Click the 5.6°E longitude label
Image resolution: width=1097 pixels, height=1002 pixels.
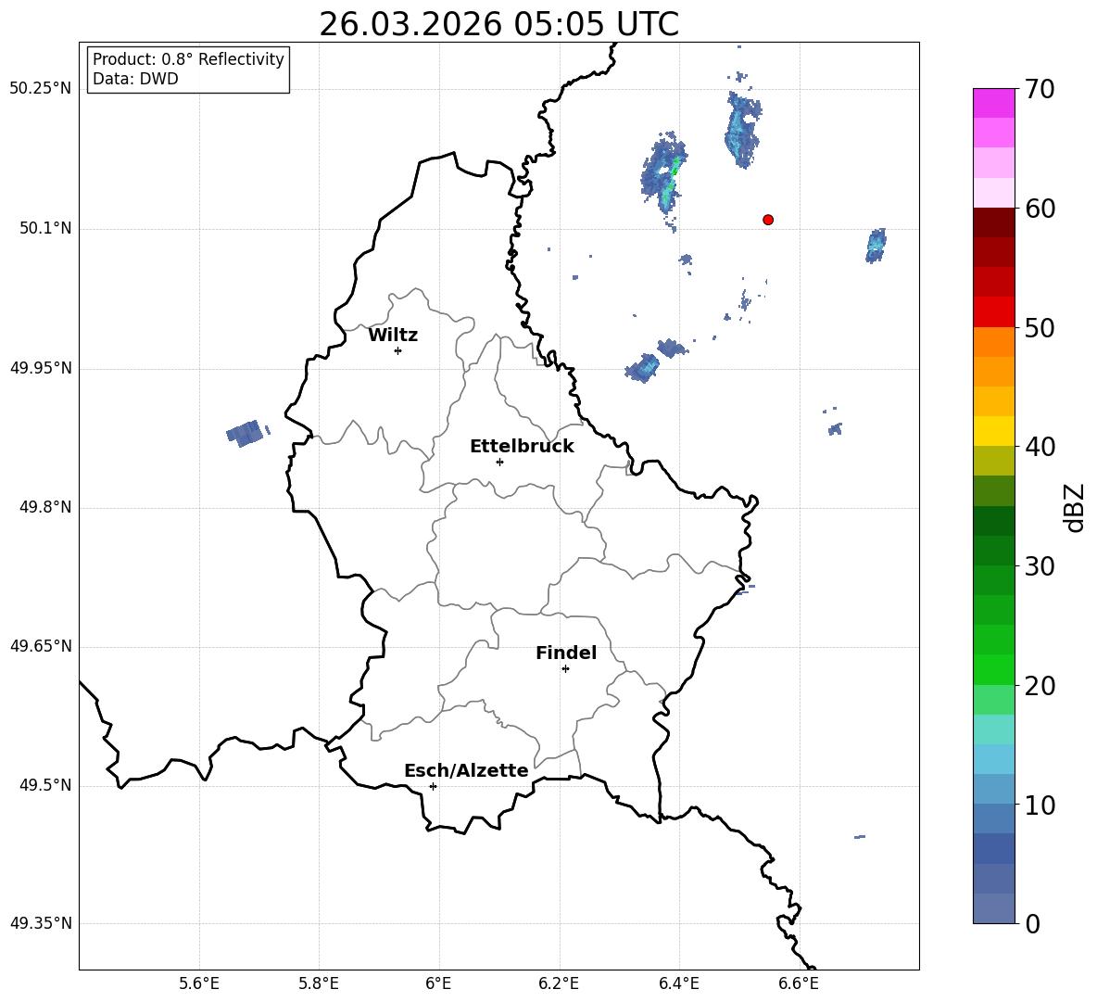pos(199,983)
